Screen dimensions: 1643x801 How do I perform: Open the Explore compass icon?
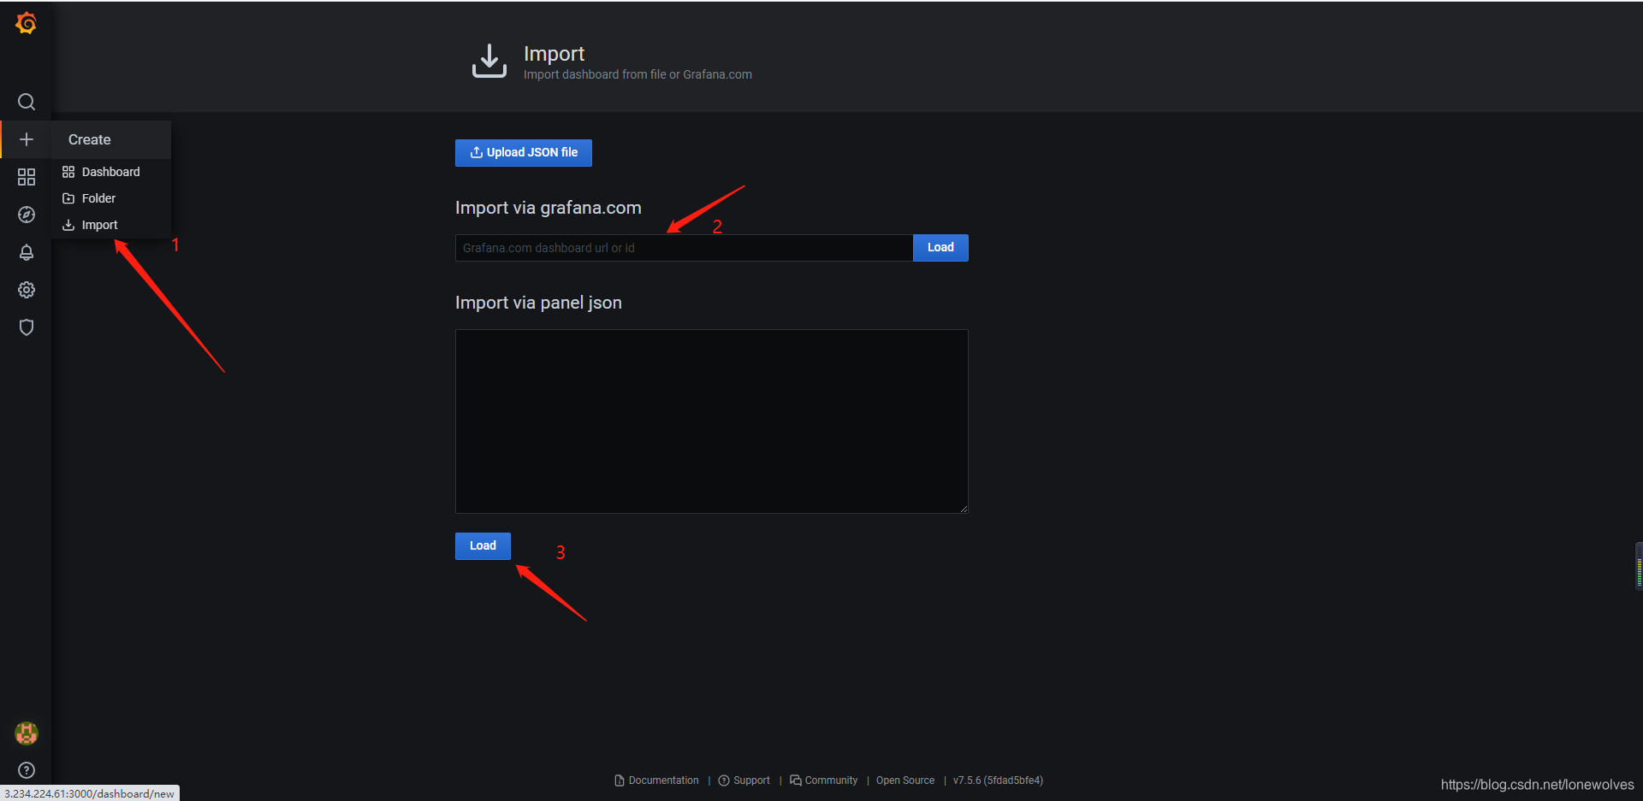pos(27,215)
